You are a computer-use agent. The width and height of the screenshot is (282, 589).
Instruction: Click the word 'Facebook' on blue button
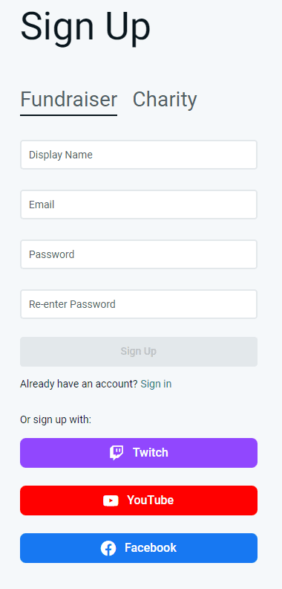[151, 547]
